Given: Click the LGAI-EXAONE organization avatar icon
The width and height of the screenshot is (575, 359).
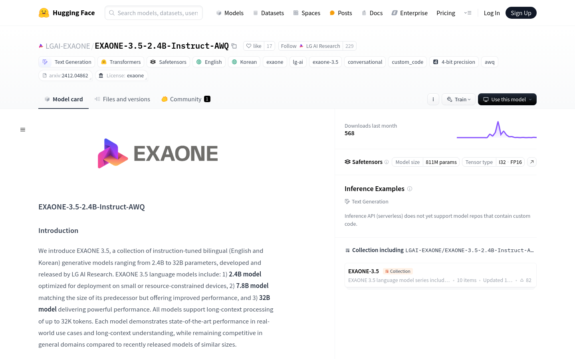Looking at the screenshot, I should point(41,46).
